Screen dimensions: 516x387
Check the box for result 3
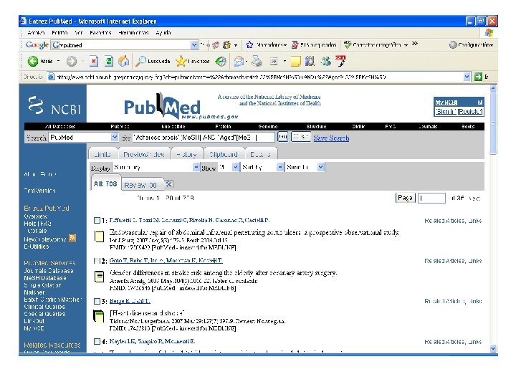tap(97, 301)
